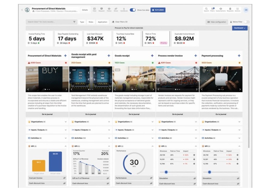Select the Roles filter tab
Viewport: 271px width, 192px height.
coord(91,22)
